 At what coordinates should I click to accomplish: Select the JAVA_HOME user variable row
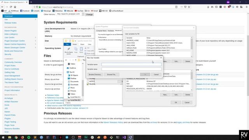[158, 45]
